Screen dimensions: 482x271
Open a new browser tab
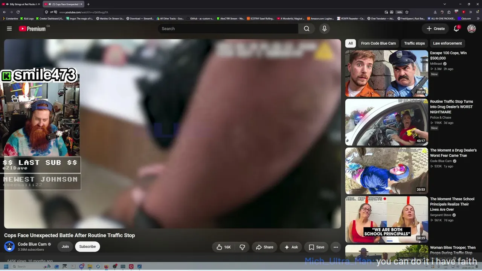pos(88,4)
